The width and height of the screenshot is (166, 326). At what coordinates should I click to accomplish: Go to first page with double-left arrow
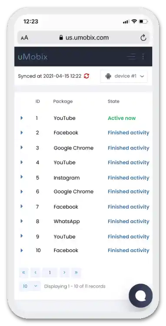point(24,273)
